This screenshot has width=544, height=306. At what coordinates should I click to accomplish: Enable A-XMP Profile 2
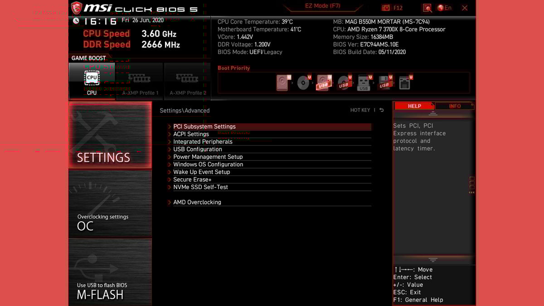(187, 82)
